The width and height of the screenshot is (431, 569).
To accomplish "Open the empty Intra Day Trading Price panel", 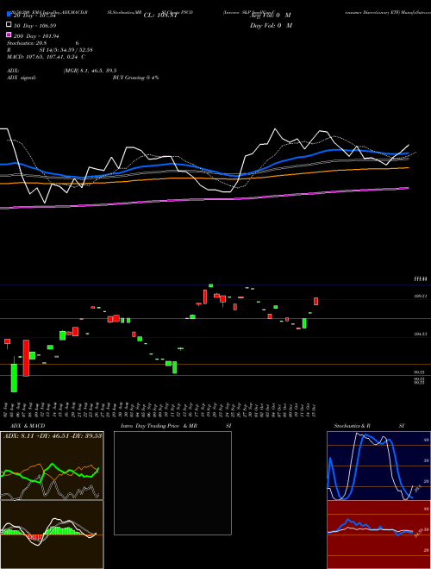I will (x=172, y=483).
